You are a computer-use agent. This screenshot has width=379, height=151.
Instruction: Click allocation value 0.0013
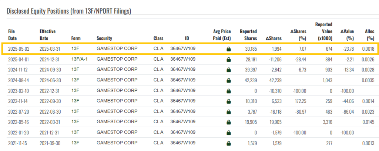point(368,144)
